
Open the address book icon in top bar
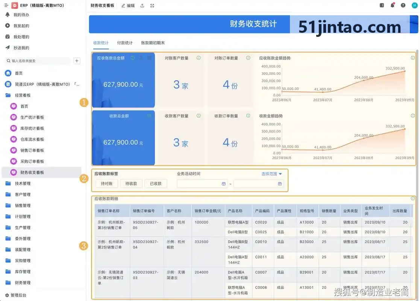coord(382,5)
